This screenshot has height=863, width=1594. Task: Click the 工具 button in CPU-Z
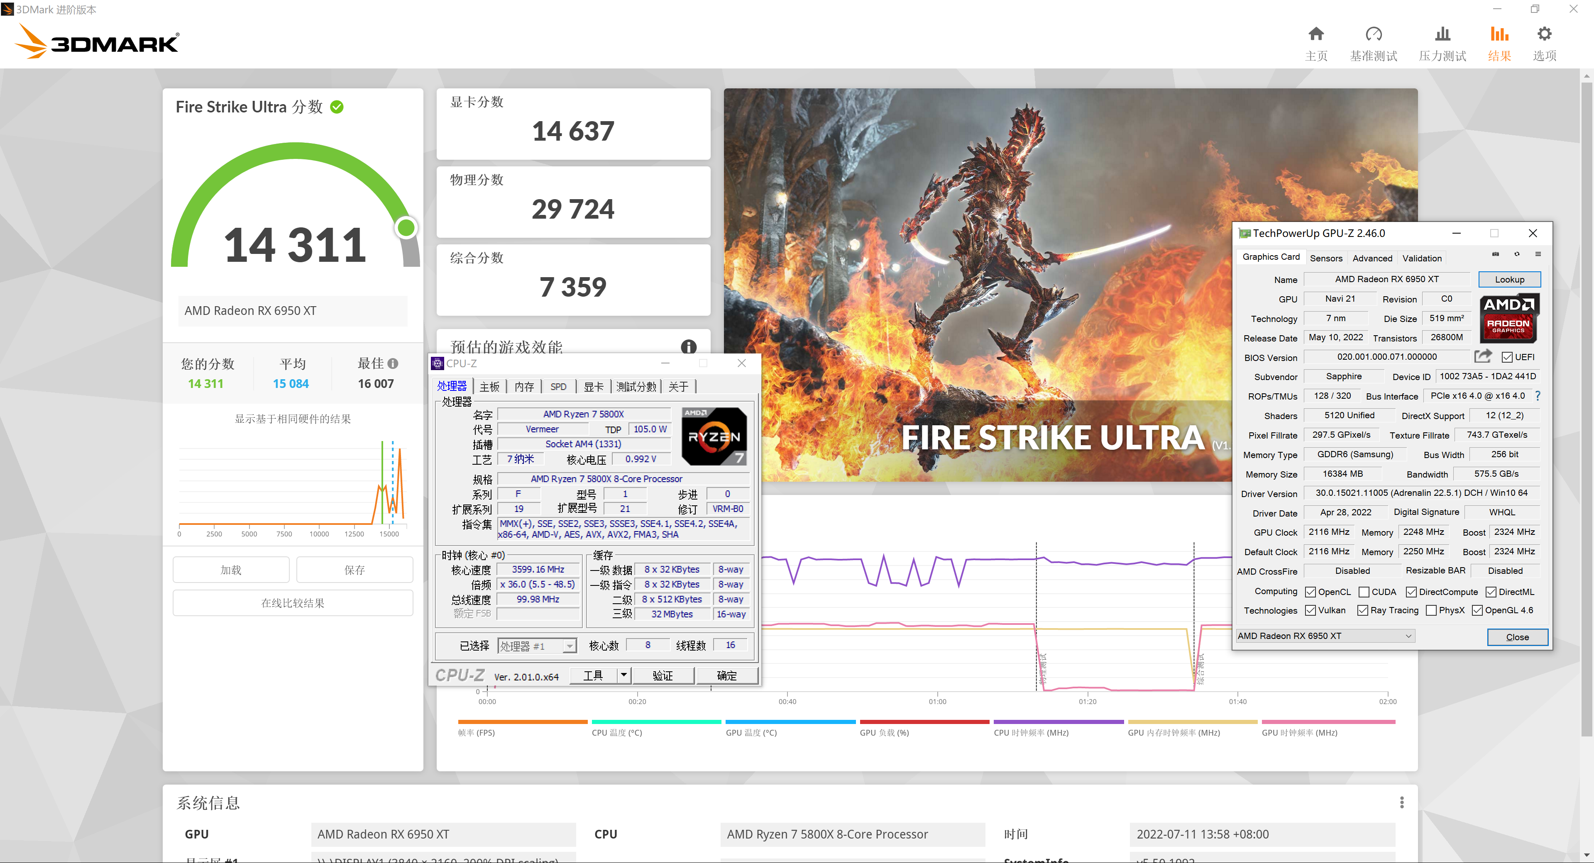[593, 675]
